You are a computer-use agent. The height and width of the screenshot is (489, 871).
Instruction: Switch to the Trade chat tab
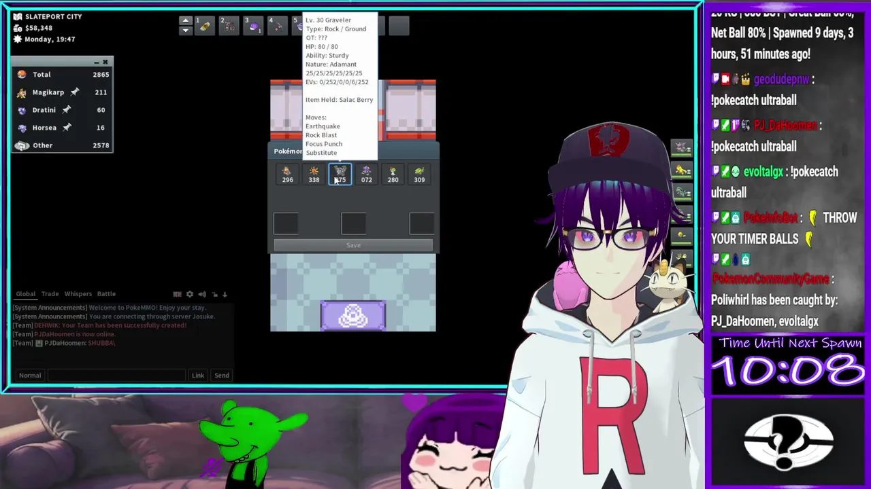[50, 294]
